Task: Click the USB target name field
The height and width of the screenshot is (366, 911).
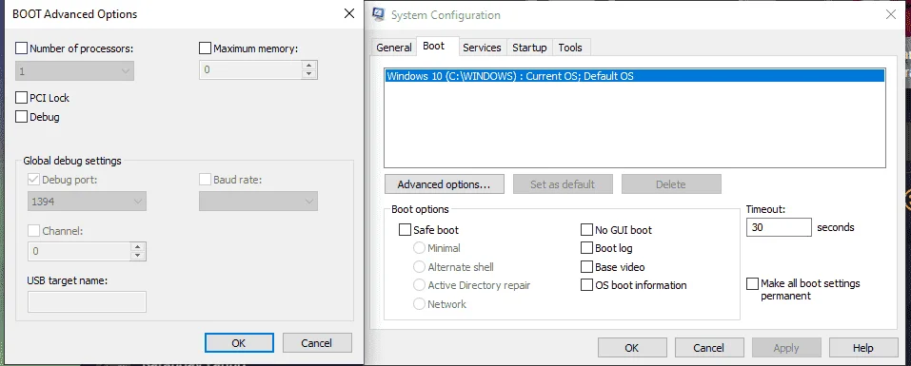Action: point(87,301)
